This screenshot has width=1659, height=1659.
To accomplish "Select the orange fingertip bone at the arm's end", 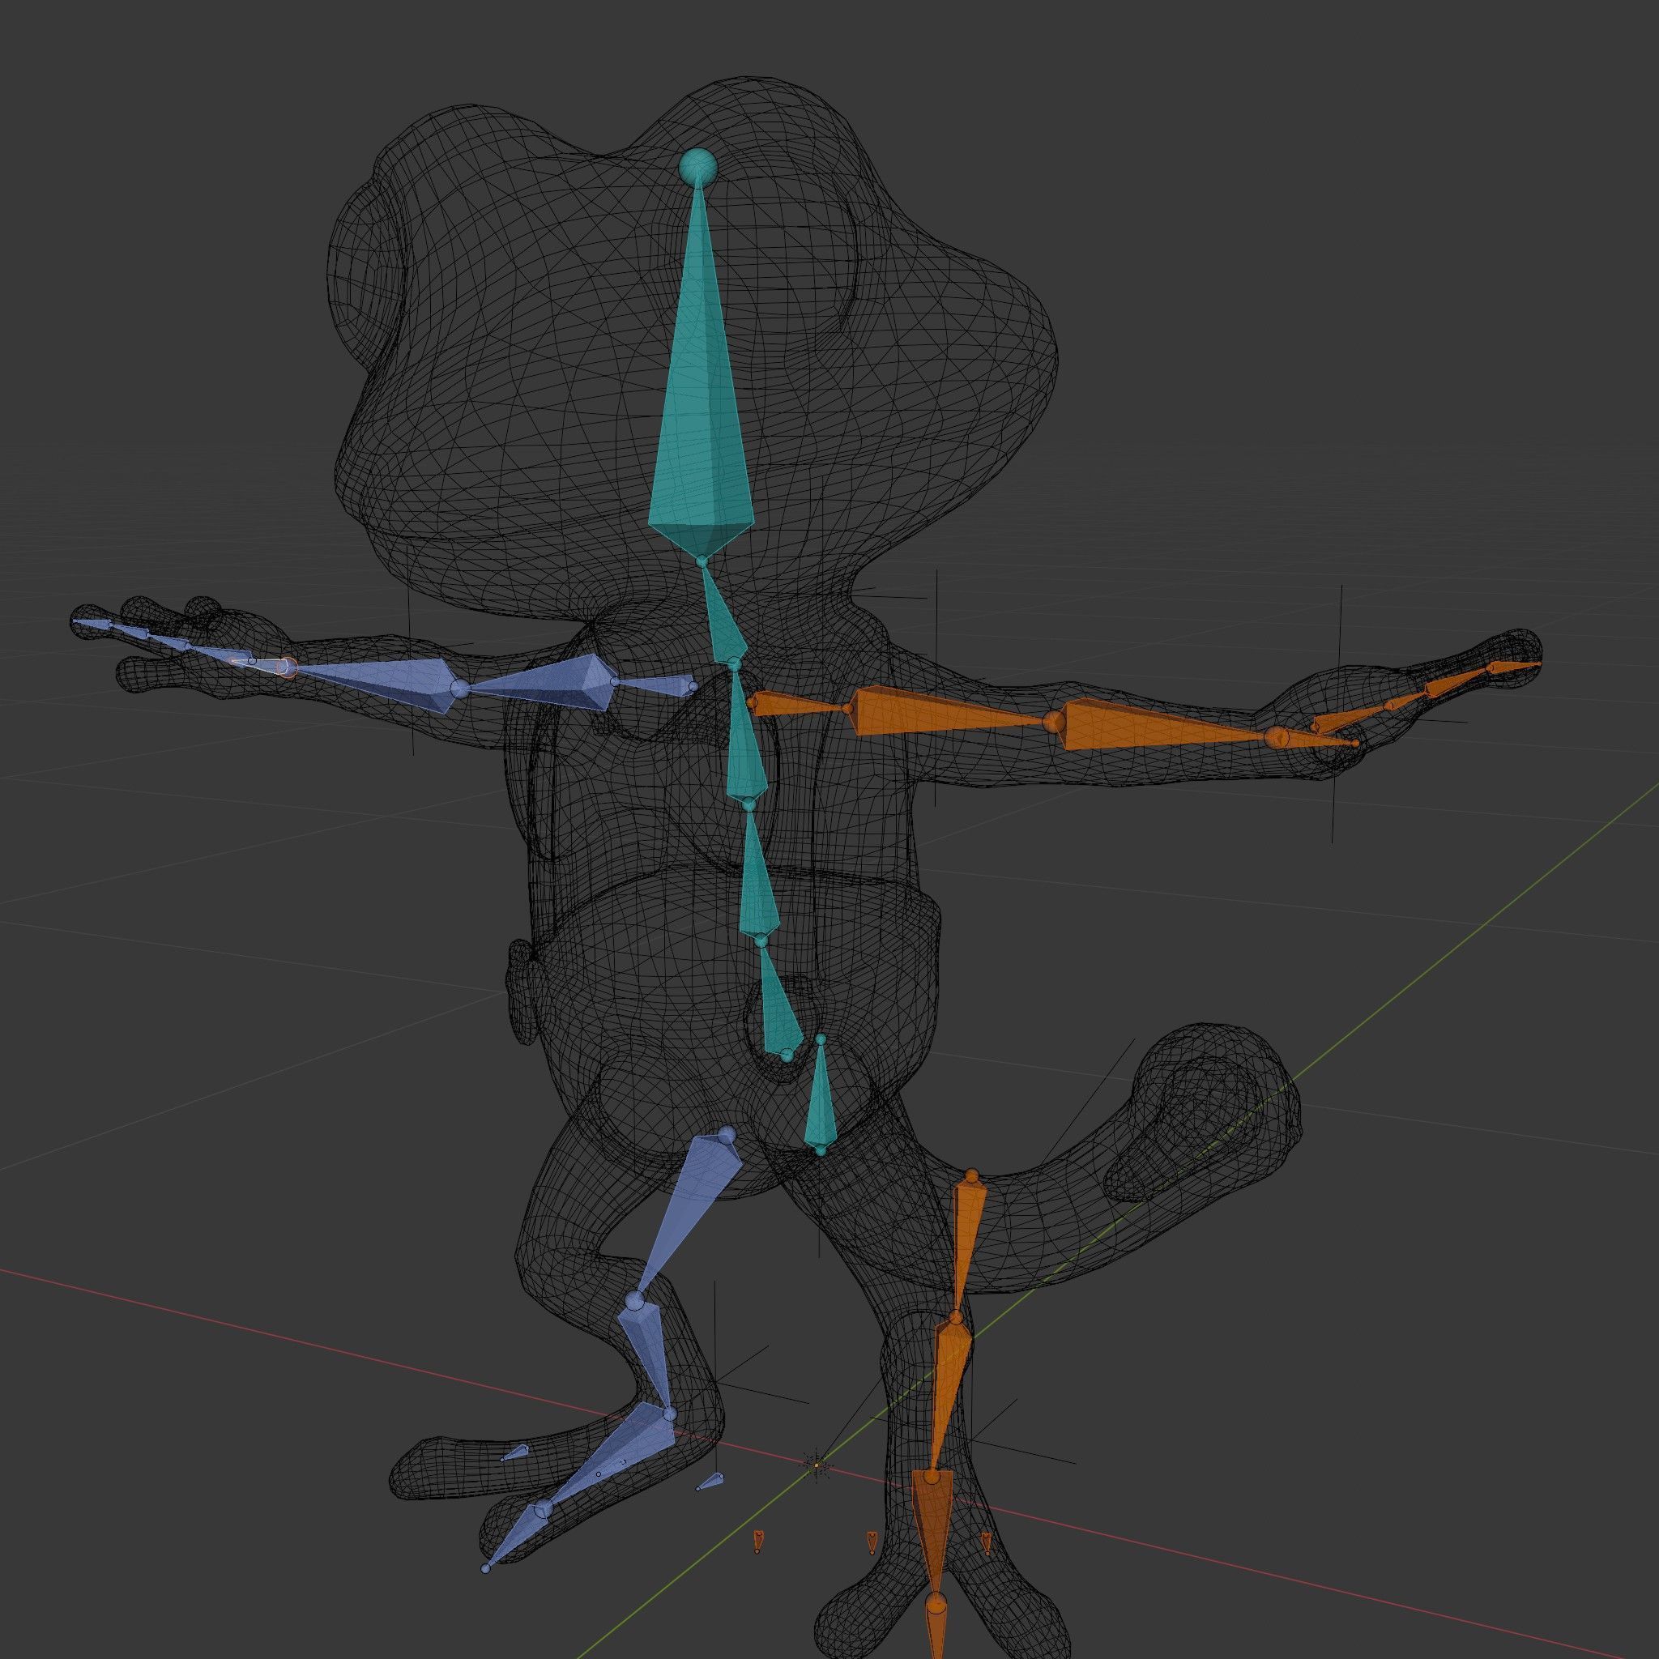I will (1514, 667).
